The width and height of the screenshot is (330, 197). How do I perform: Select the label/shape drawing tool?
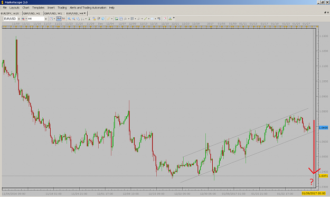tap(152, 18)
